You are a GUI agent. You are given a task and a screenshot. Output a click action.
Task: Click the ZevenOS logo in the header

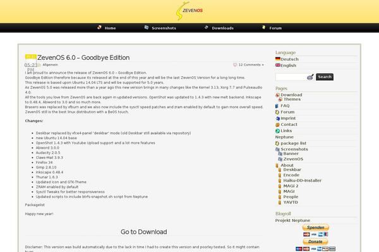click(189, 11)
